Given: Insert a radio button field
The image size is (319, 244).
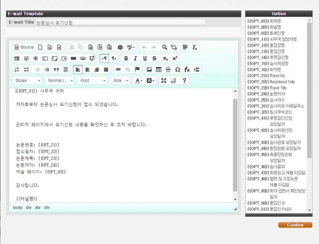Looking at the screenshot, I should (x=35, y=59).
